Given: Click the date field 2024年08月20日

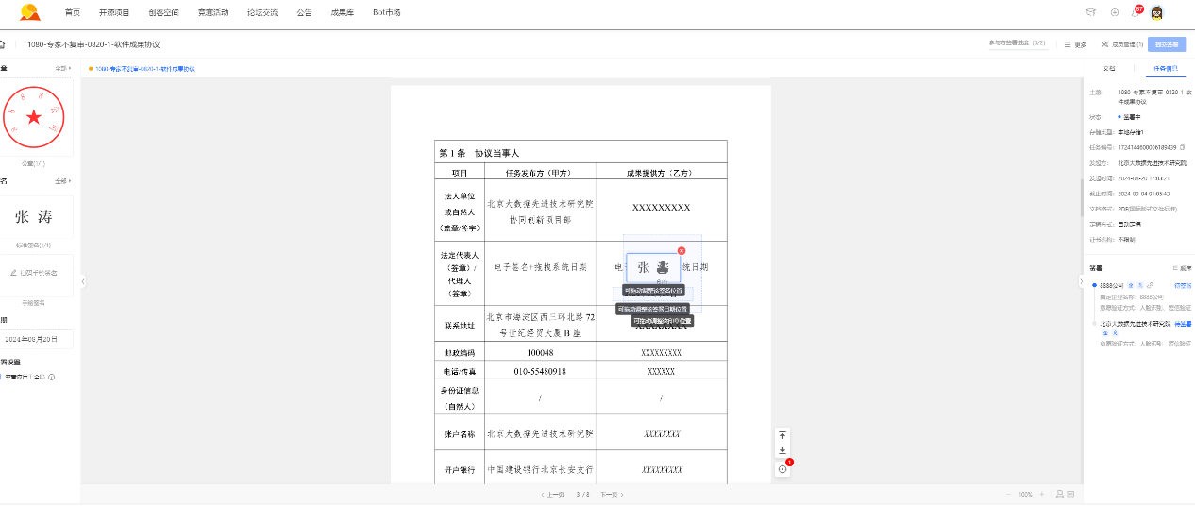Looking at the screenshot, I should point(35,338).
